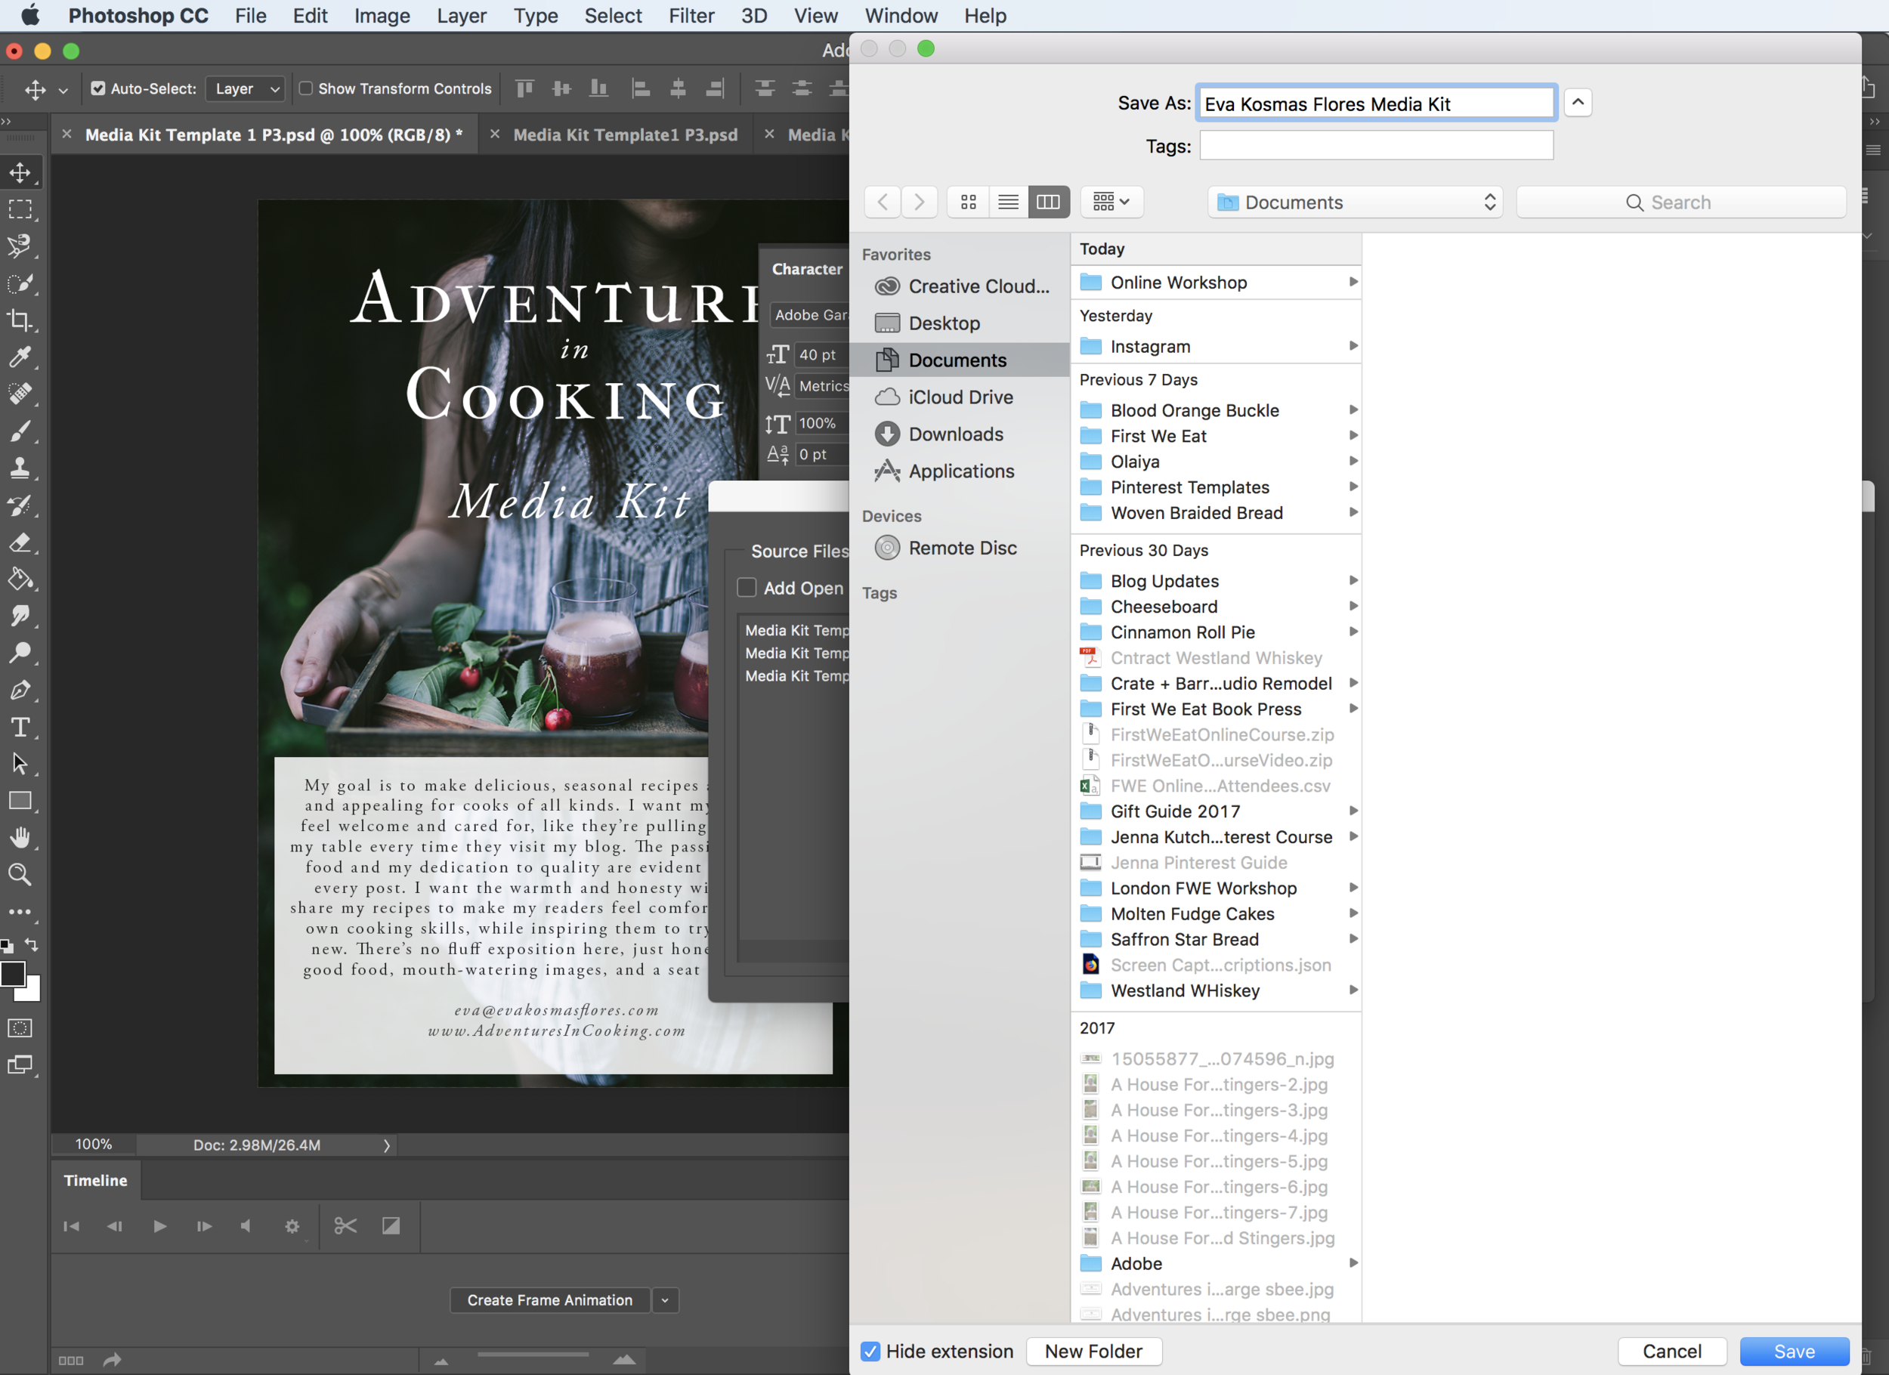
Task: Select the Crop tool
Action: click(20, 320)
